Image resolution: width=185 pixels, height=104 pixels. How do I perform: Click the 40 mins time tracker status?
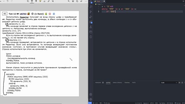tap(107, 103)
